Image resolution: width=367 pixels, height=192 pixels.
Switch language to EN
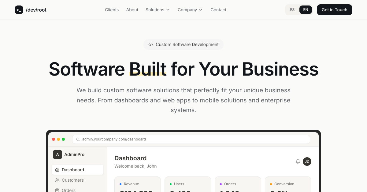click(x=306, y=10)
